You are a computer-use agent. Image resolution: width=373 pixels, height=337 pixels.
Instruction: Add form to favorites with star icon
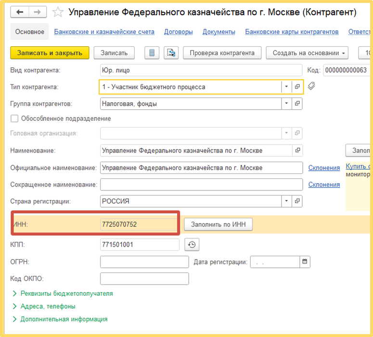tap(58, 12)
